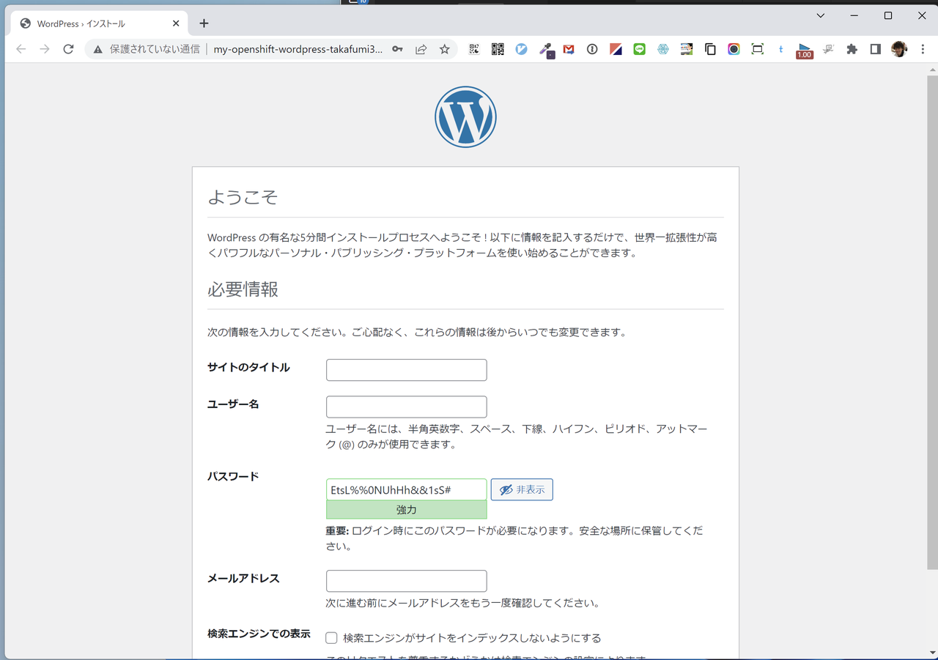This screenshot has height=660, width=938.
Task: Click the browser back arrow
Action: coord(21,49)
